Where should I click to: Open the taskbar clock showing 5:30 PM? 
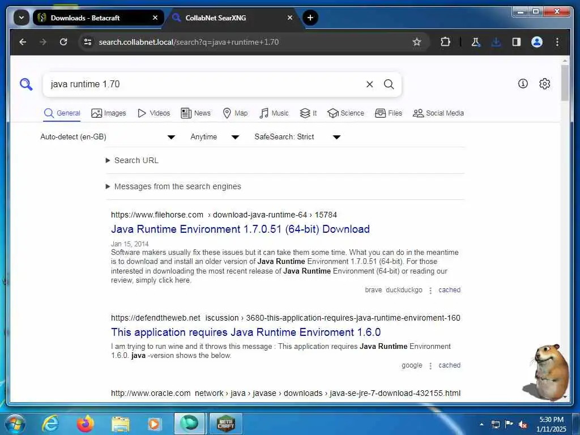pos(551,424)
